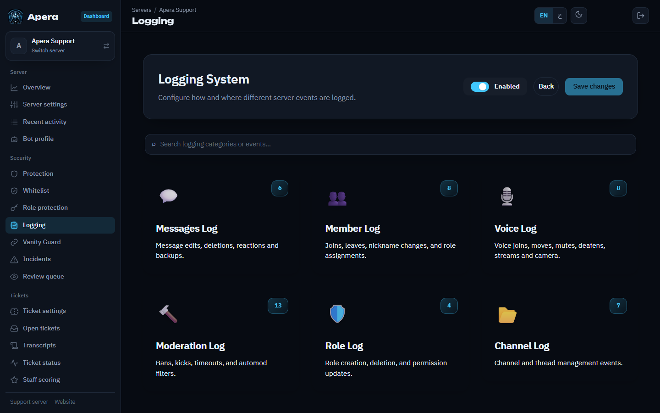Click the Dashboard badge button
660x413 pixels.
click(96, 17)
